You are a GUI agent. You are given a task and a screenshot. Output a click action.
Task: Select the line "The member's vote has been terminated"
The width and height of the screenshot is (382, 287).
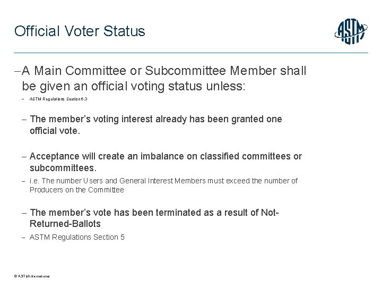click(x=154, y=213)
